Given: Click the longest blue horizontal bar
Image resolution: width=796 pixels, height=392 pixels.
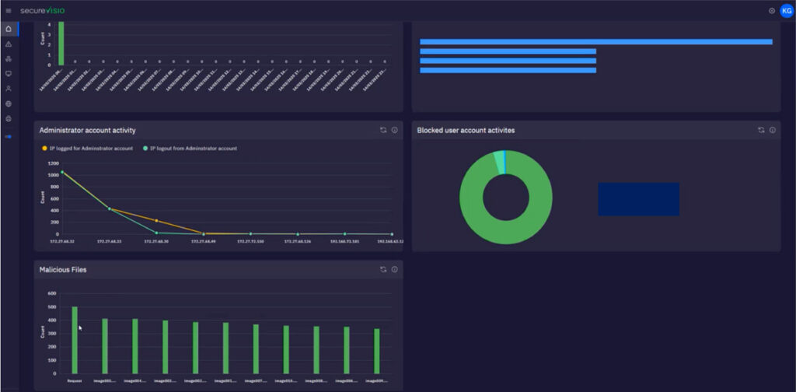Looking at the screenshot, I should (x=596, y=42).
